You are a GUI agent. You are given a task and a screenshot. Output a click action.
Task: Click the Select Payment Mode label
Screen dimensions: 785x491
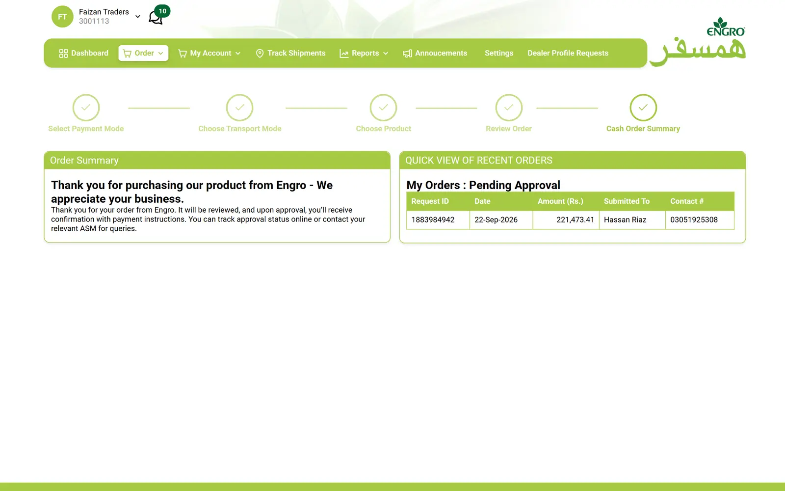click(x=86, y=129)
